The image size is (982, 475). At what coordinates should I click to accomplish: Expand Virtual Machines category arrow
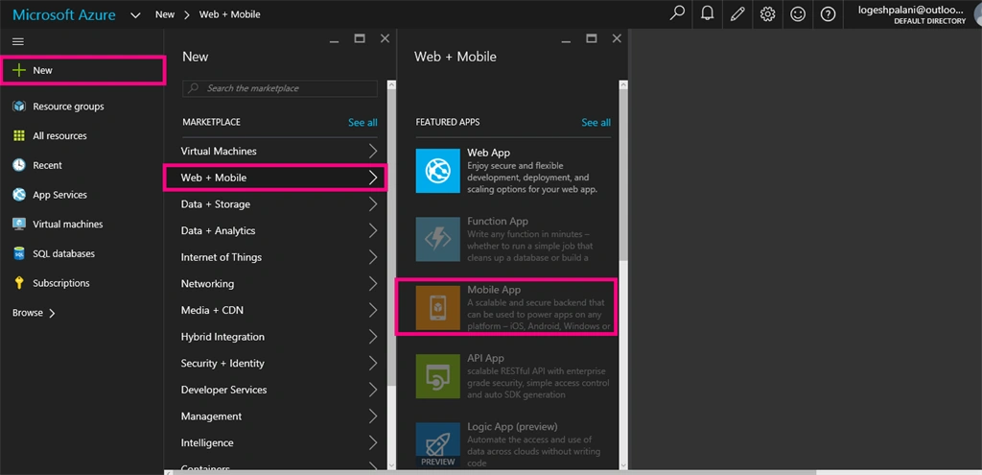click(373, 151)
